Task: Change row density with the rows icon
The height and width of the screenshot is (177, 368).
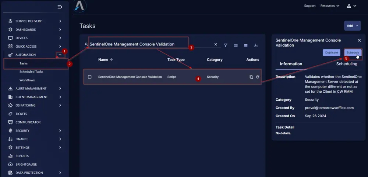Action: click(x=246, y=45)
